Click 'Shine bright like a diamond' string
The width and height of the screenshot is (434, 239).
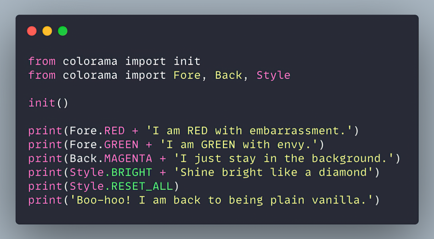274,172
